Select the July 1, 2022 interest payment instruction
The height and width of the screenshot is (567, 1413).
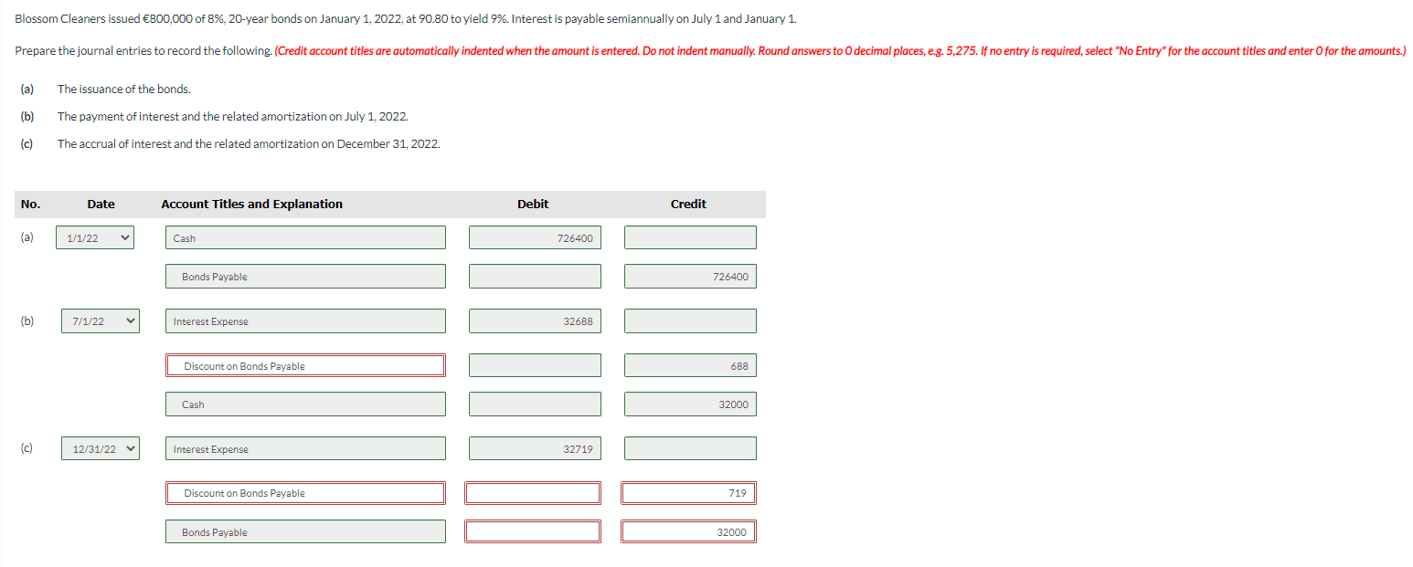(233, 117)
